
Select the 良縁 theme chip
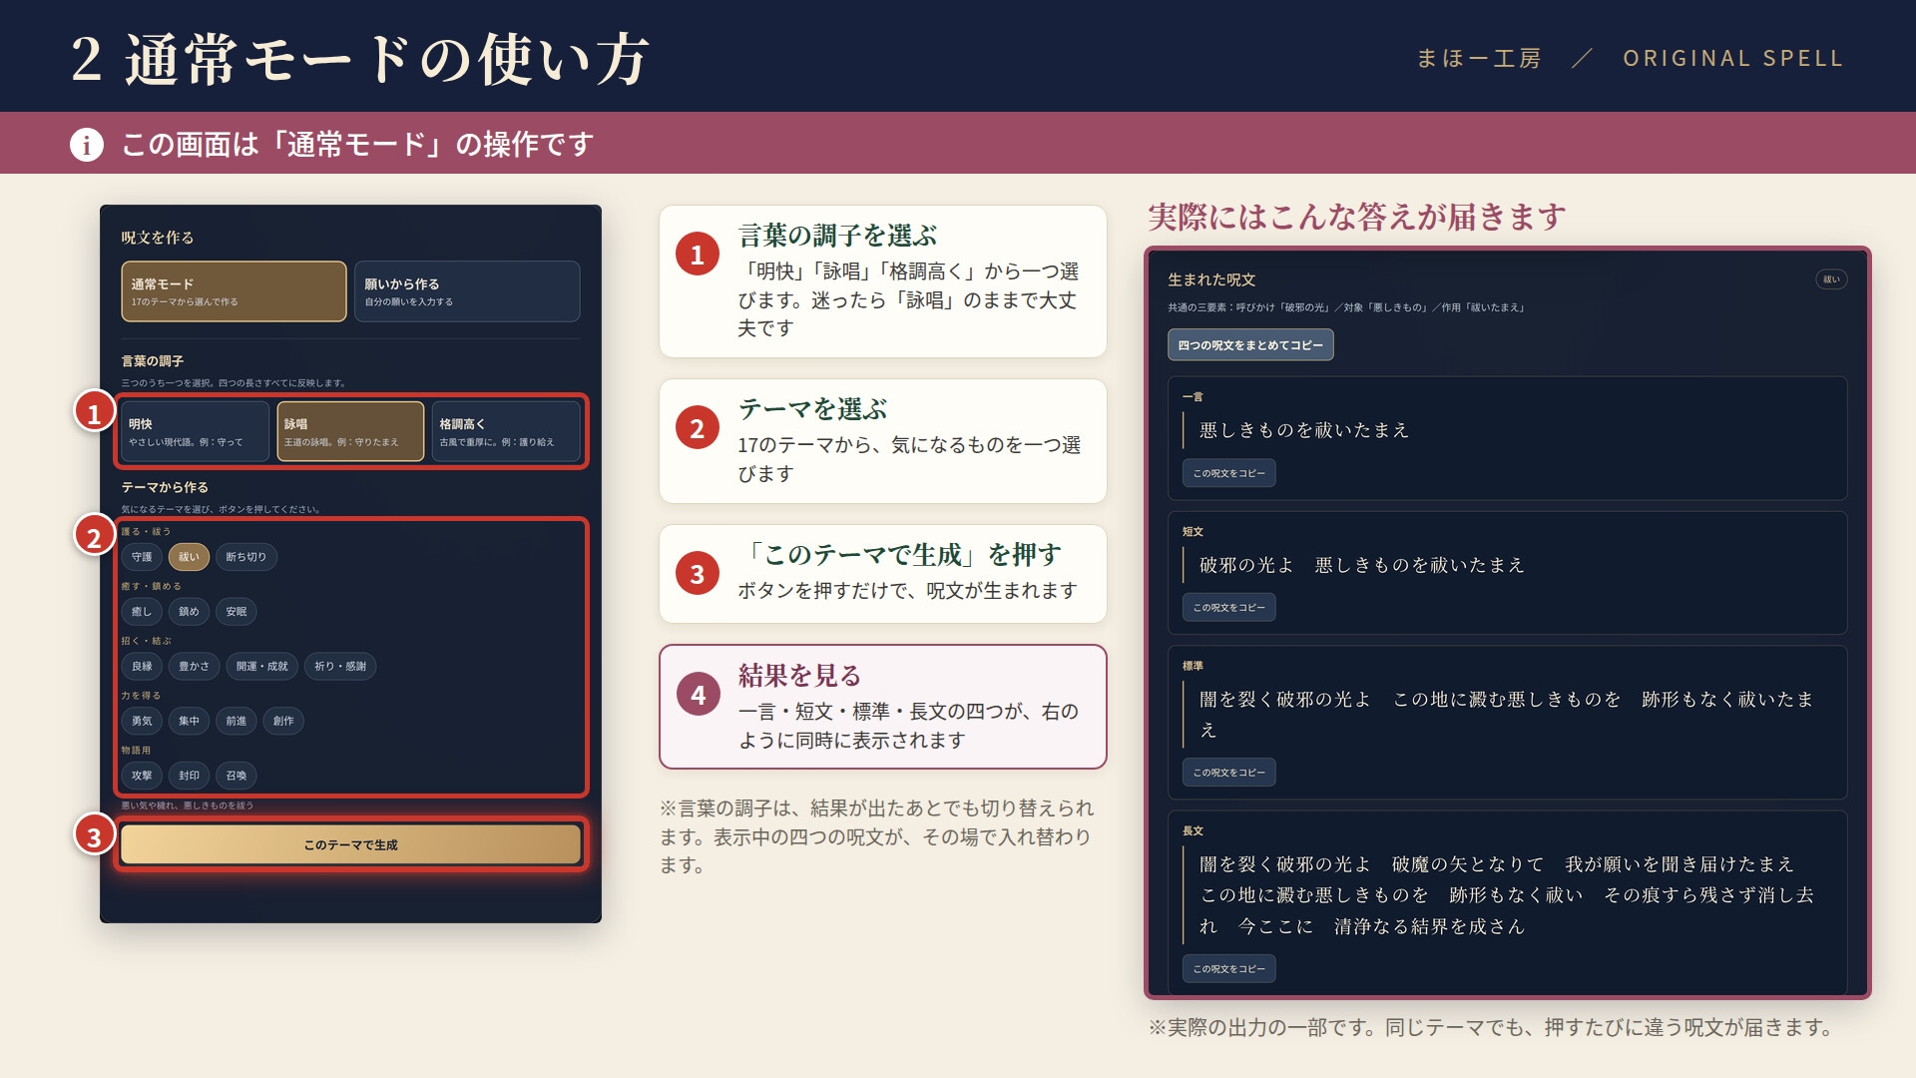pos(142,667)
